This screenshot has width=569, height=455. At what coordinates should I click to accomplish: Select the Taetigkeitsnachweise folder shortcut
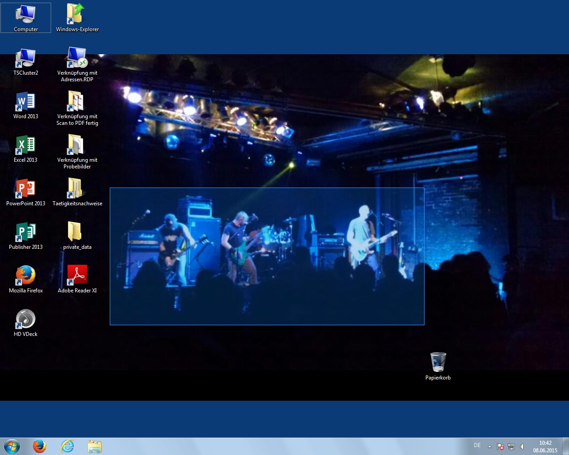[77, 190]
